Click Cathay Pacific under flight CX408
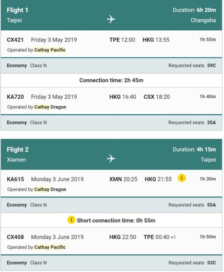 pos(50,247)
